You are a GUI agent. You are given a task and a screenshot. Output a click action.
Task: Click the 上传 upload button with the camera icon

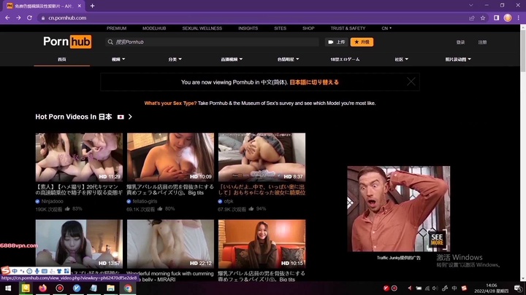336,42
